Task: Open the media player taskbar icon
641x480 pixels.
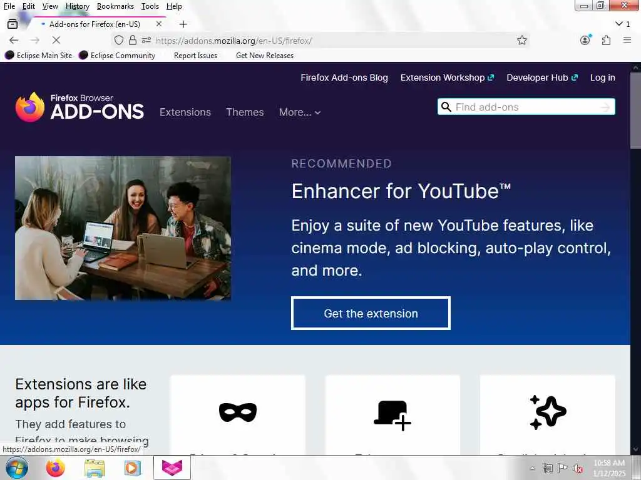Action: point(133,468)
